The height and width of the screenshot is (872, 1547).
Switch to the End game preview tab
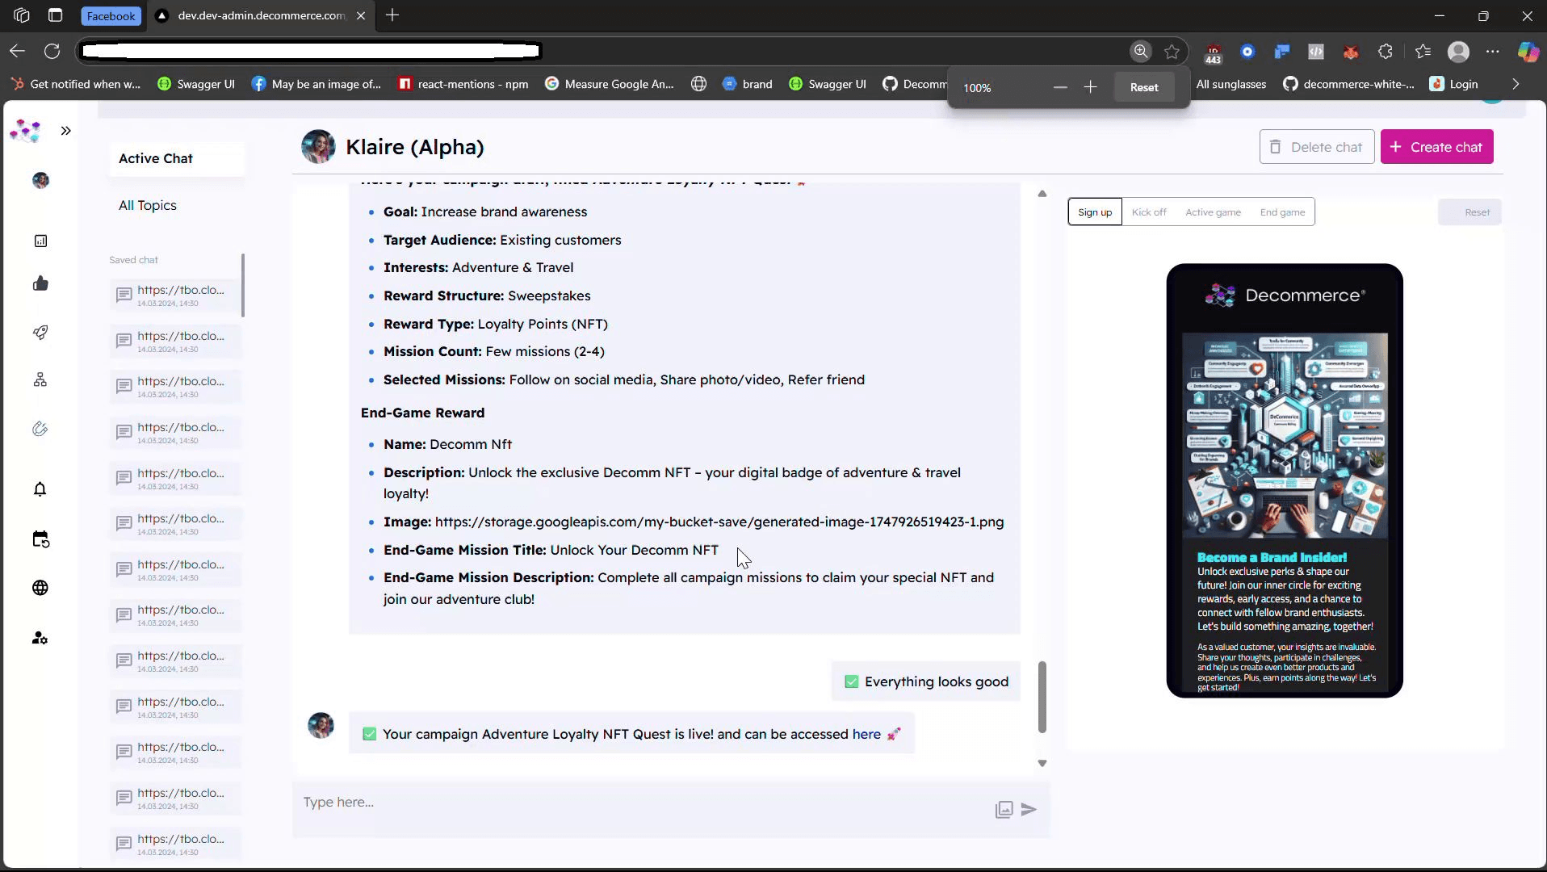point(1282,212)
